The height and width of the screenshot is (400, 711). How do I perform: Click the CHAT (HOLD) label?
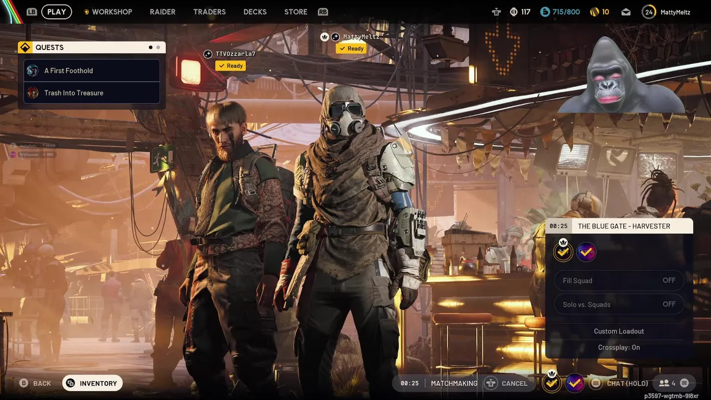click(x=627, y=383)
